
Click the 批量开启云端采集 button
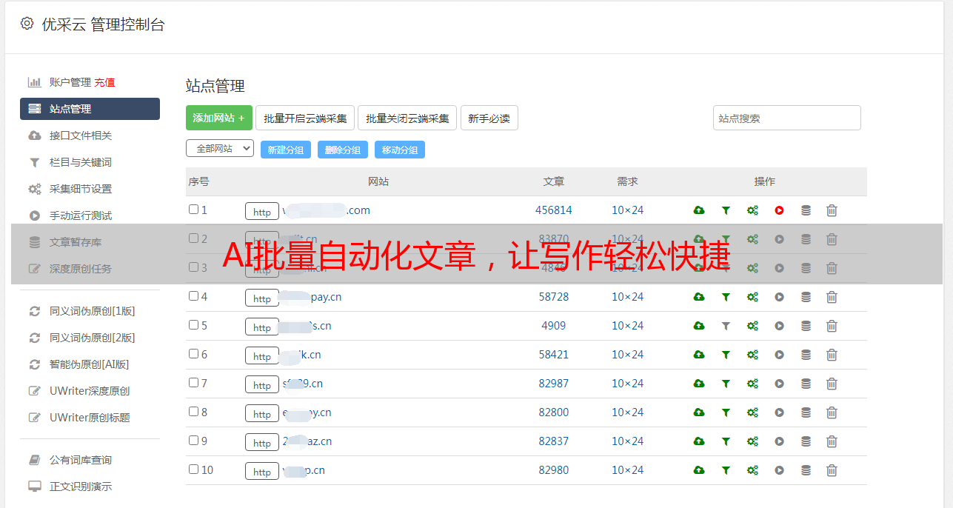point(305,118)
